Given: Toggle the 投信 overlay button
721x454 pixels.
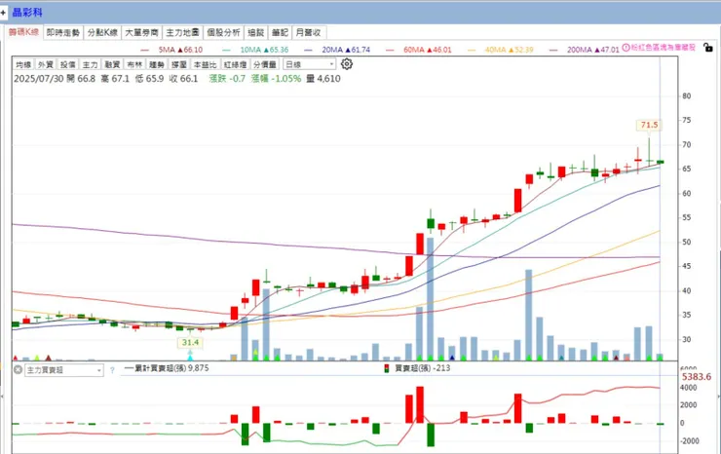Looking at the screenshot, I should (67, 64).
